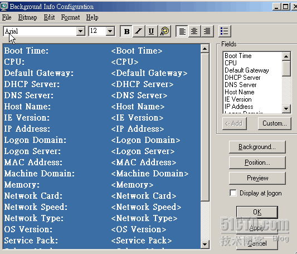Open the Edit menu
This screenshot has height=254, width=297.
pos(49,17)
